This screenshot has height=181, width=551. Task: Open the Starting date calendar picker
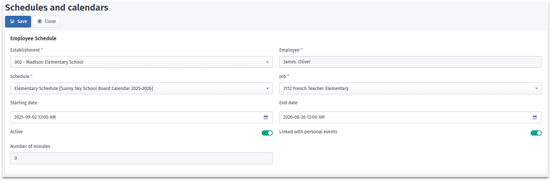coord(266,117)
